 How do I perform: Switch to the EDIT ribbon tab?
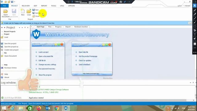click(35, 6)
